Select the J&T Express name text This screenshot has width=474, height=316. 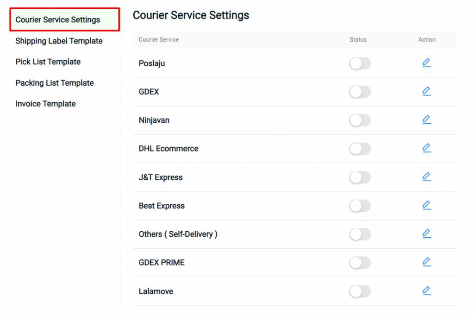pos(161,177)
